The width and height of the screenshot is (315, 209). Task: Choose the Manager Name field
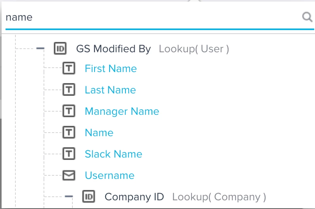pos(122,111)
